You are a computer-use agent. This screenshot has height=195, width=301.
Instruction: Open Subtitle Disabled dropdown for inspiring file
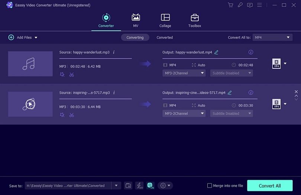(x=232, y=113)
